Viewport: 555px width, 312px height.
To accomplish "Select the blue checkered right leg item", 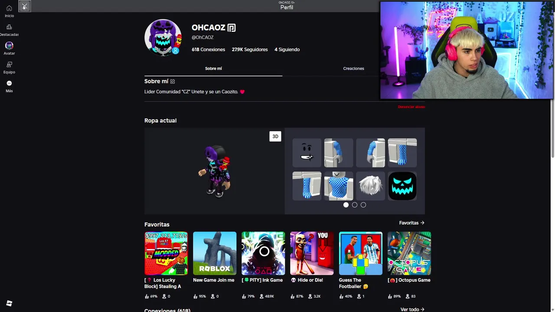I will click(307, 186).
